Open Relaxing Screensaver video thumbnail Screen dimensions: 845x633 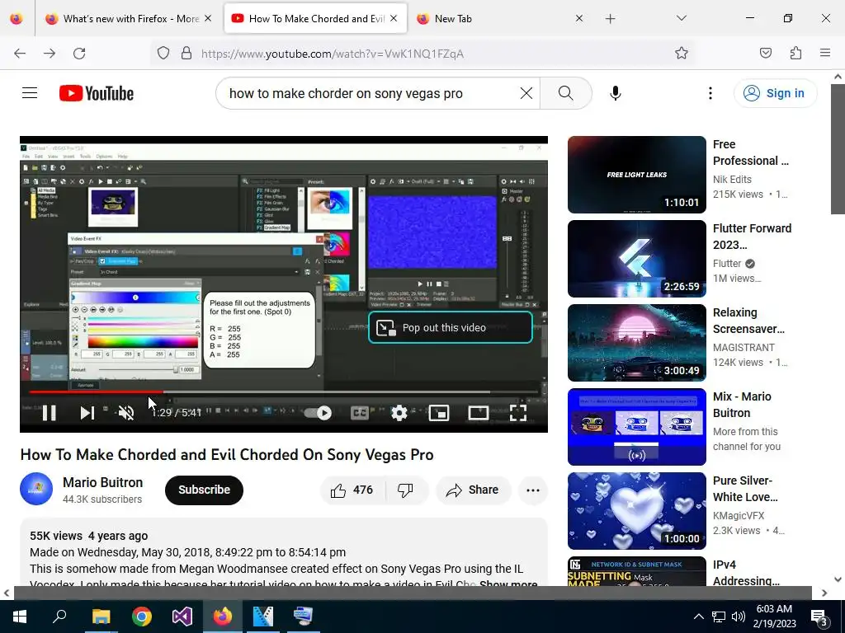tap(636, 342)
